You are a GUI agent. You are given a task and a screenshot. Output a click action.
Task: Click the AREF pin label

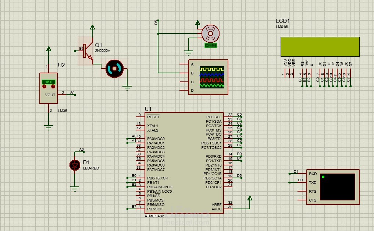click(x=217, y=205)
